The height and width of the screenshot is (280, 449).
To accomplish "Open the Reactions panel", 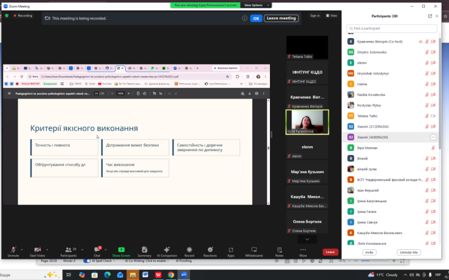I will click(210, 252).
